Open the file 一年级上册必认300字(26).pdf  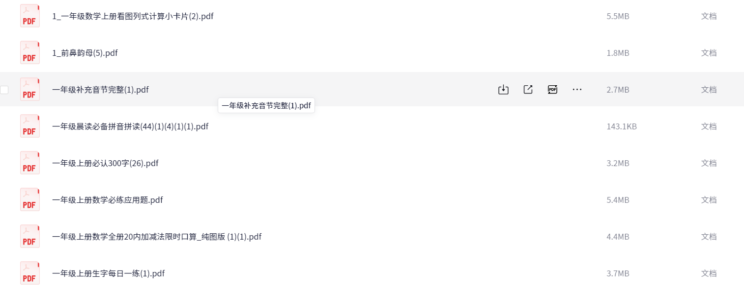[105, 163]
